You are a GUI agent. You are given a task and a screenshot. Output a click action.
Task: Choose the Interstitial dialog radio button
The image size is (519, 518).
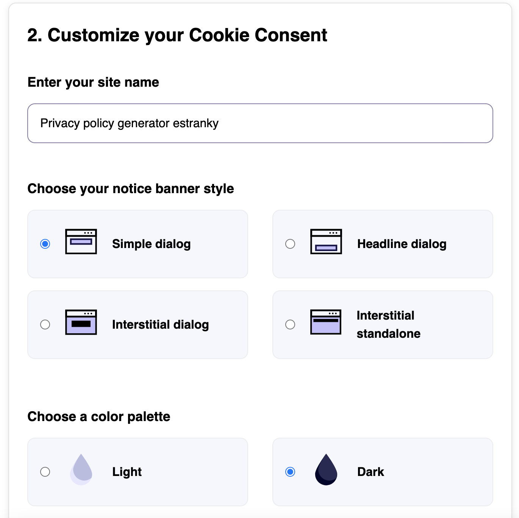click(45, 325)
